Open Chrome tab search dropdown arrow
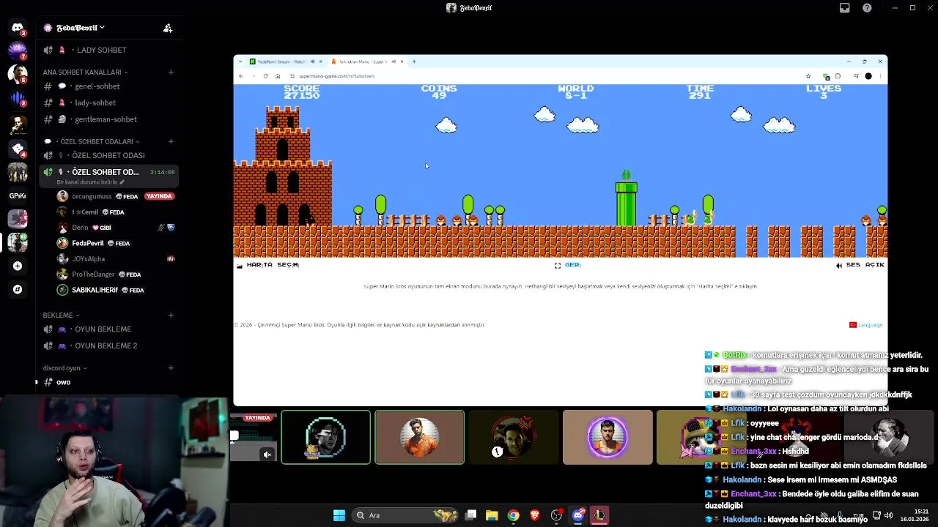The height and width of the screenshot is (527, 938). pos(240,61)
